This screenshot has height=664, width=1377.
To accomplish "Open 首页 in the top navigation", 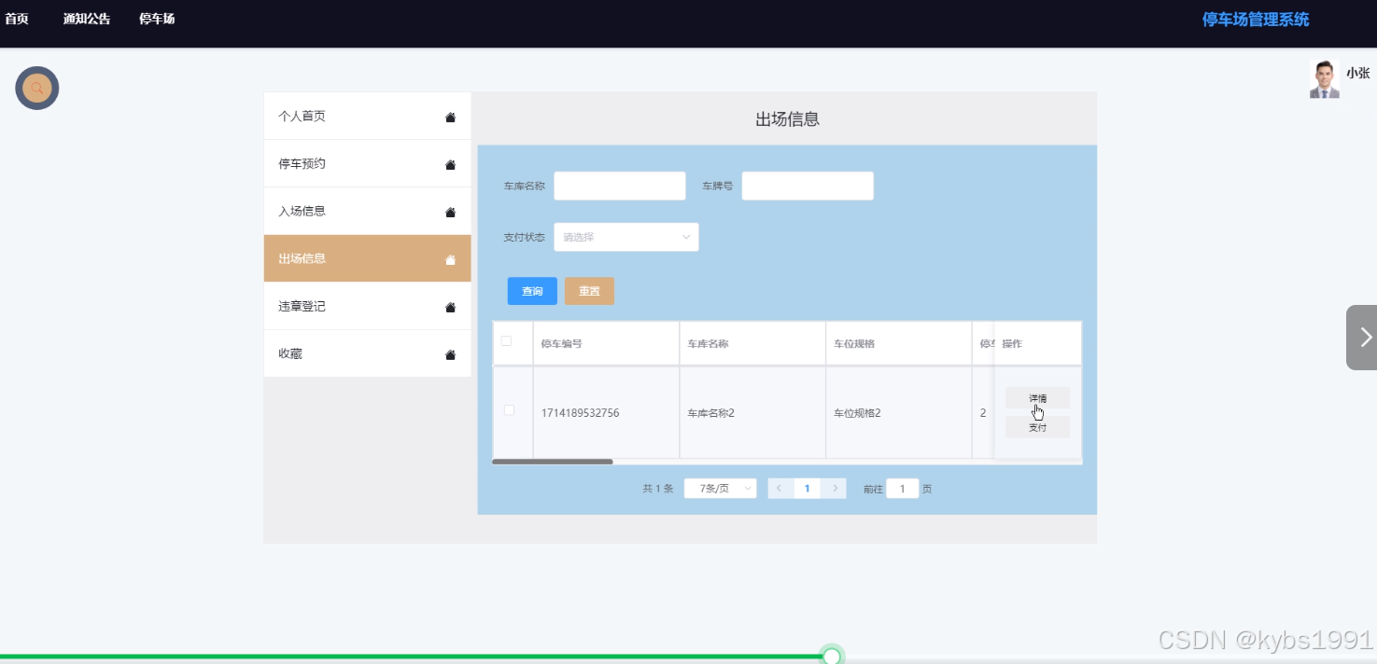I will (x=16, y=19).
